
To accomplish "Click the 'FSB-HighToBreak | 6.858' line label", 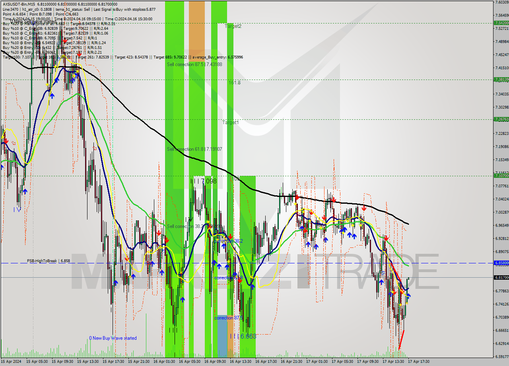I will (x=49, y=261).
